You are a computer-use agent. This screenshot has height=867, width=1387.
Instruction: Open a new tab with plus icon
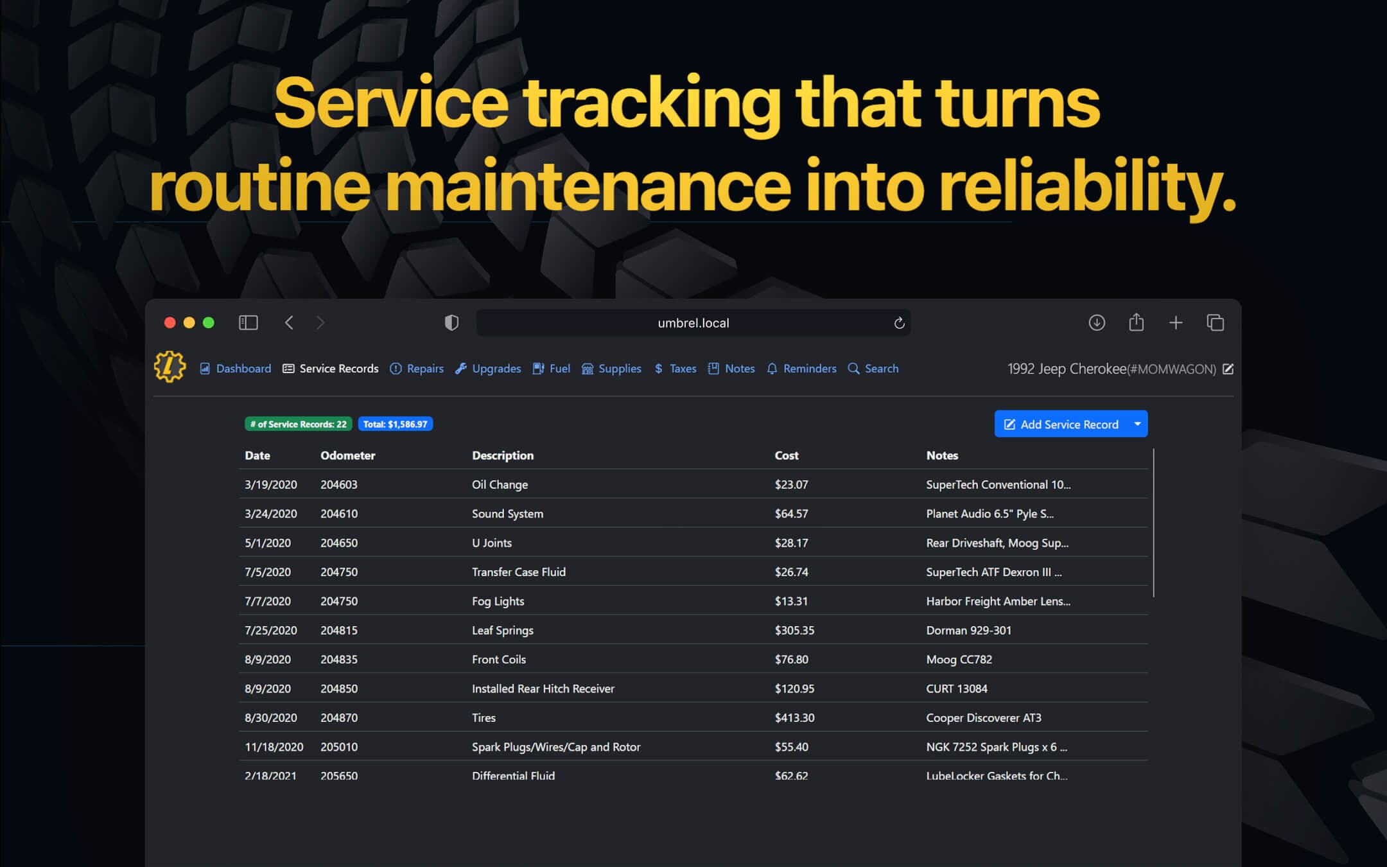pyautogui.click(x=1175, y=322)
